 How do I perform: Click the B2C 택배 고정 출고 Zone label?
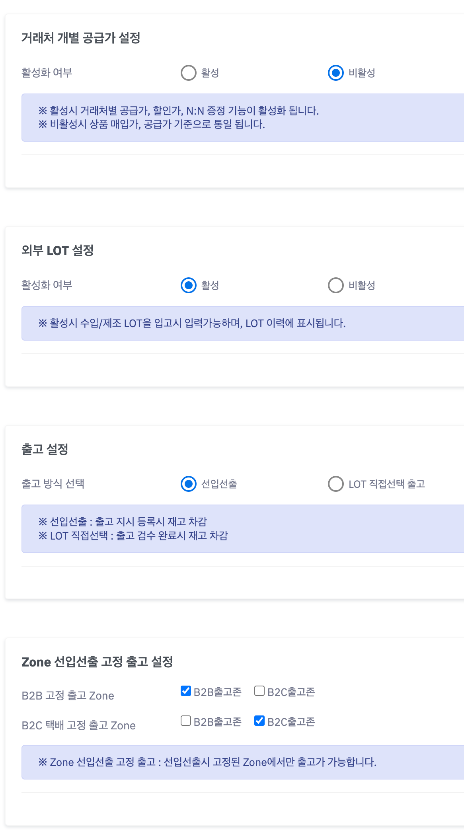coord(79,725)
